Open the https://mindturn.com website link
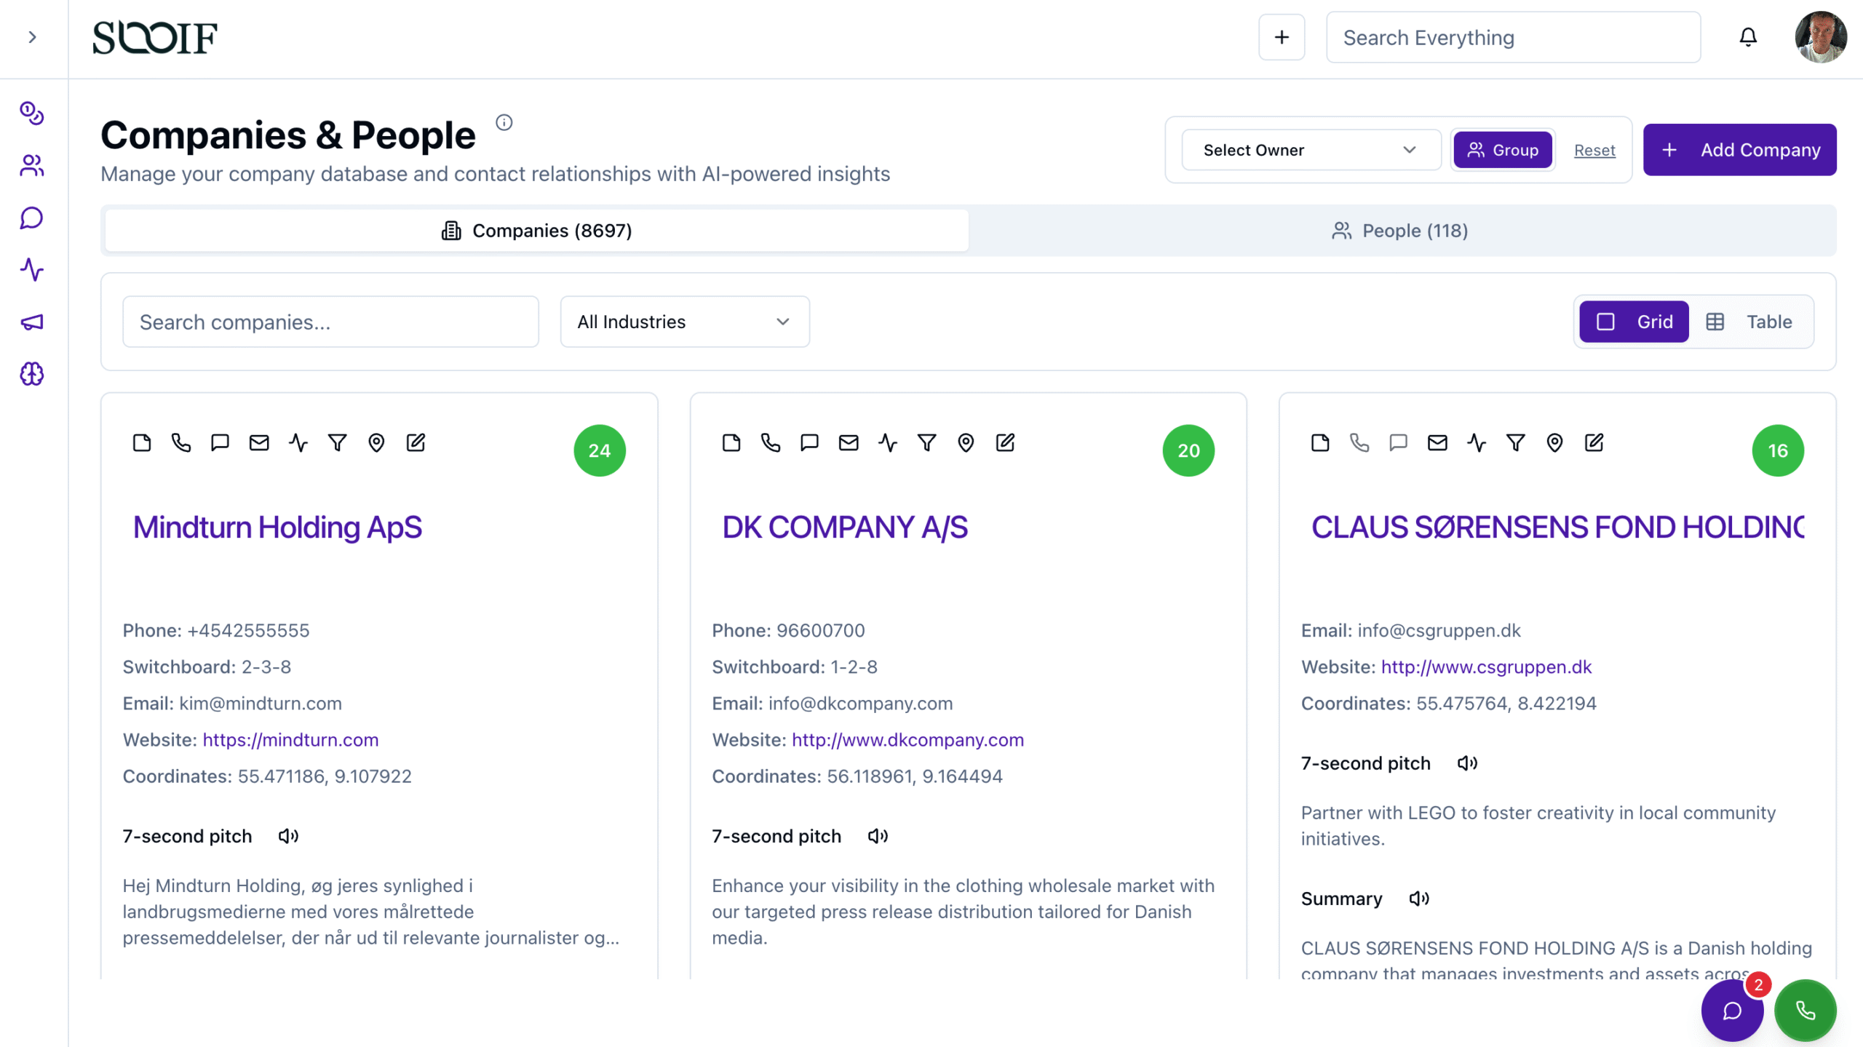Image resolution: width=1863 pixels, height=1047 pixels. [290, 740]
